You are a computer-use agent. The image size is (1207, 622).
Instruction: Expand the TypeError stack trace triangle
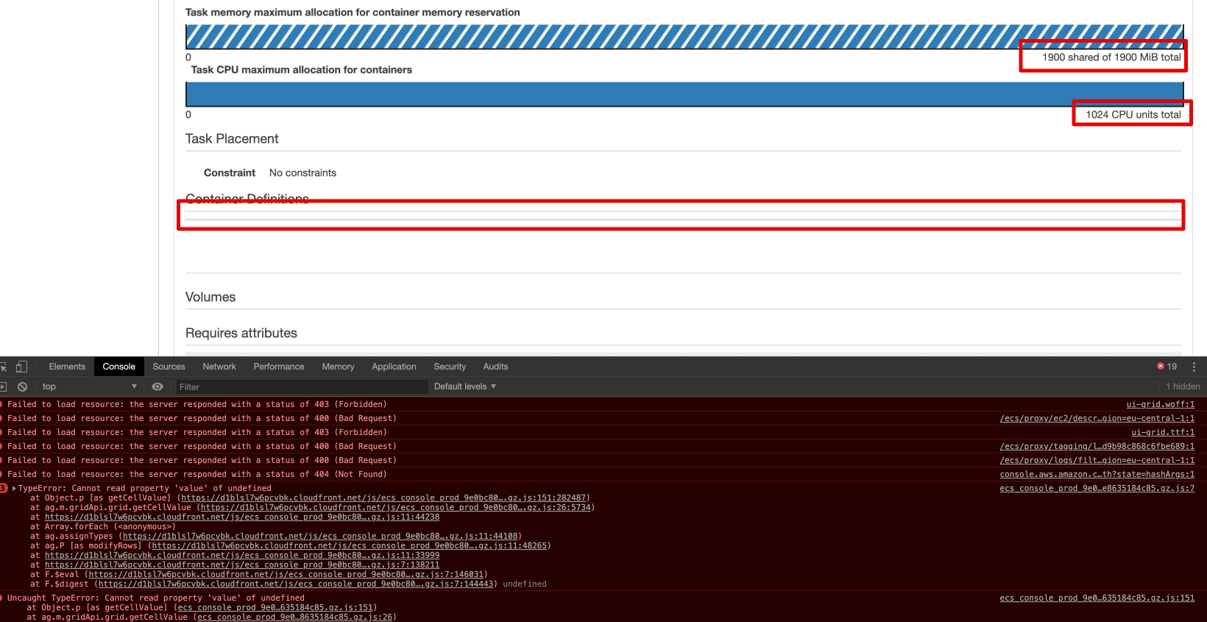pos(14,488)
